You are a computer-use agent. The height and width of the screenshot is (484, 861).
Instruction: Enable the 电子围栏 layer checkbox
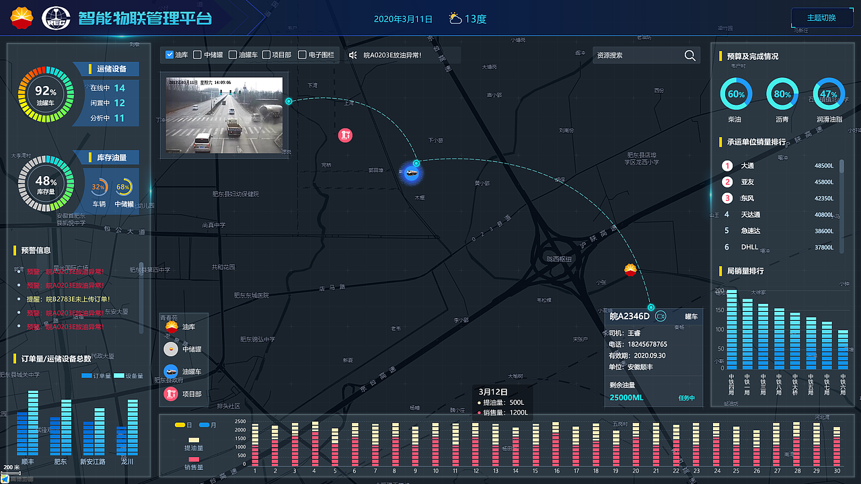coord(302,55)
